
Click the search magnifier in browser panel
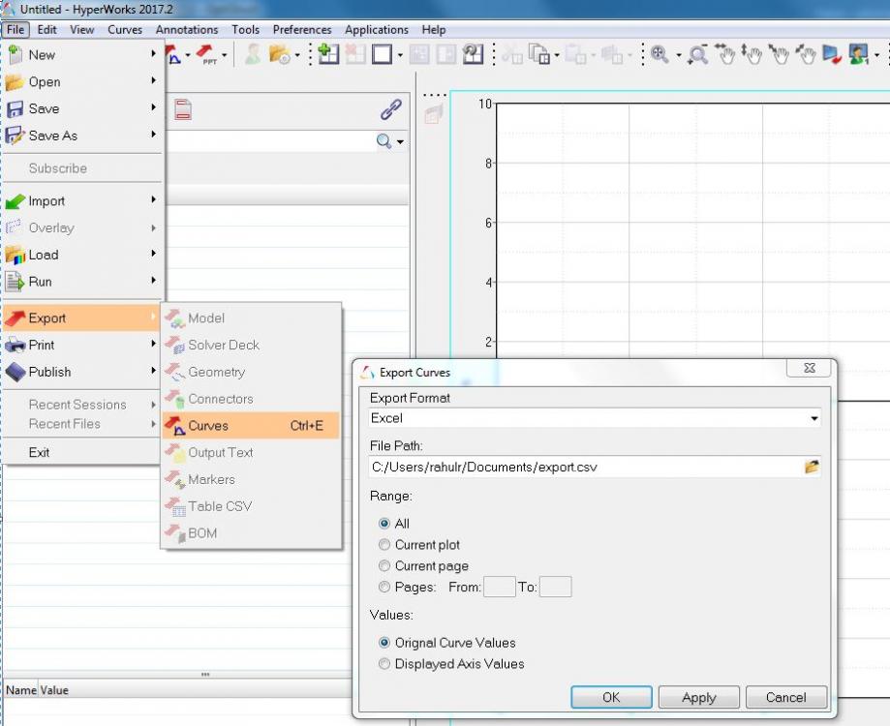pyautogui.click(x=384, y=140)
